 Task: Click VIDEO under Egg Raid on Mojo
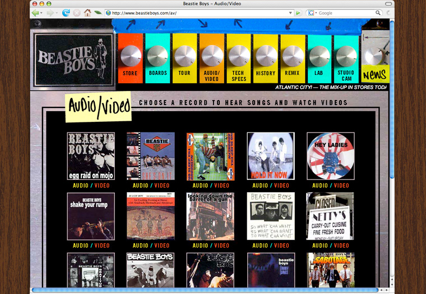[102, 186]
